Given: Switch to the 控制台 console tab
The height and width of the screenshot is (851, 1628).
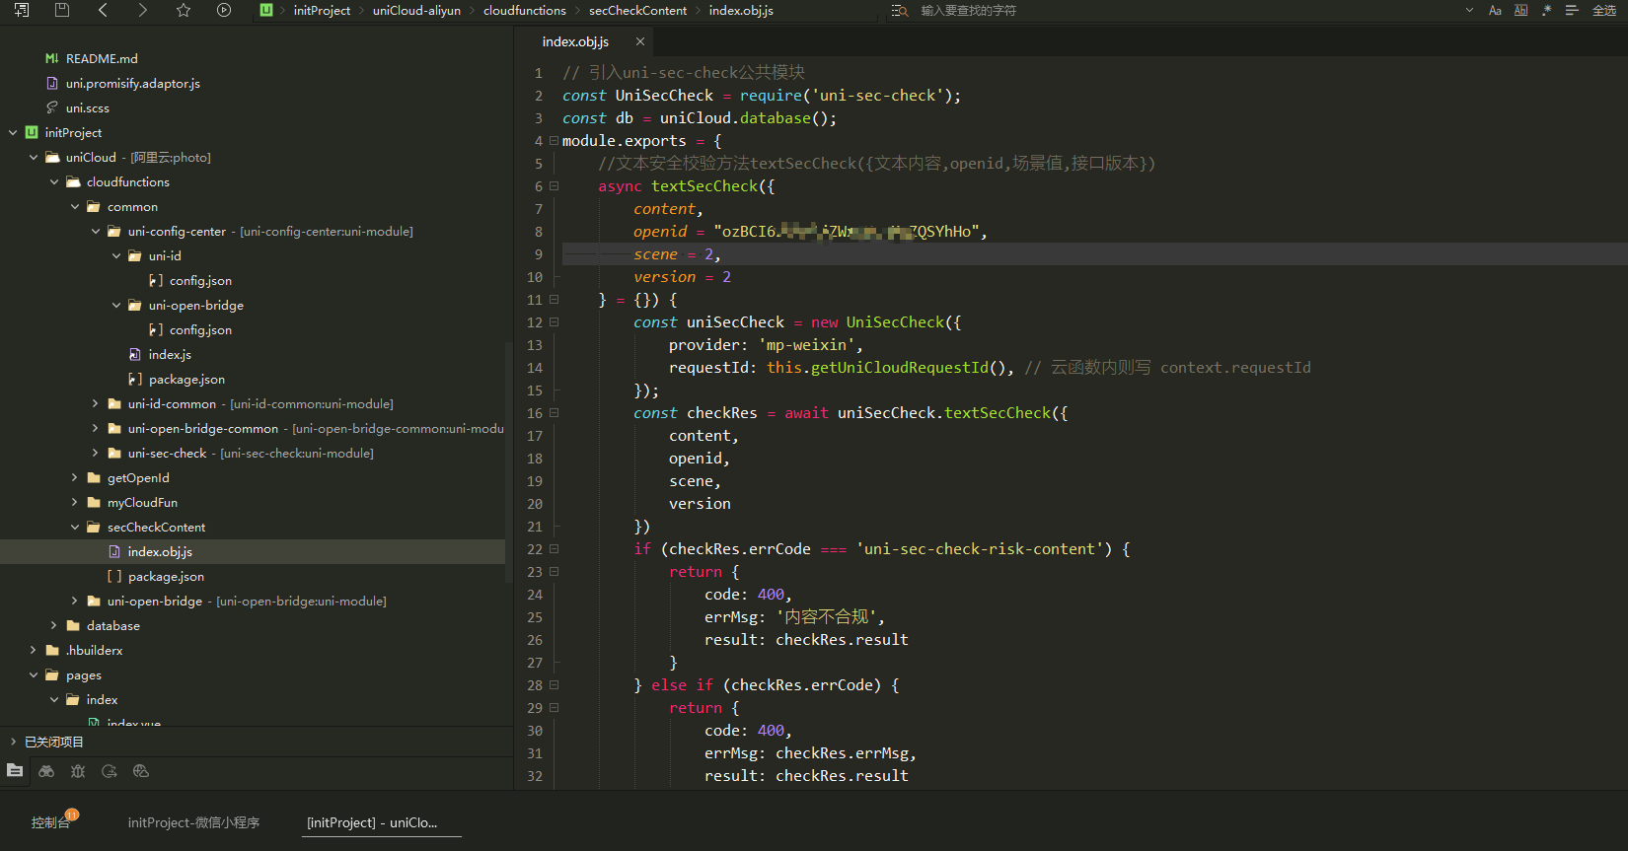Looking at the screenshot, I should [x=50, y=822].
